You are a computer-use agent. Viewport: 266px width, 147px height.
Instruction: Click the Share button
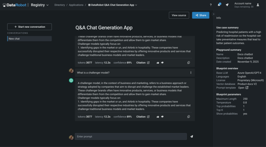201,15
